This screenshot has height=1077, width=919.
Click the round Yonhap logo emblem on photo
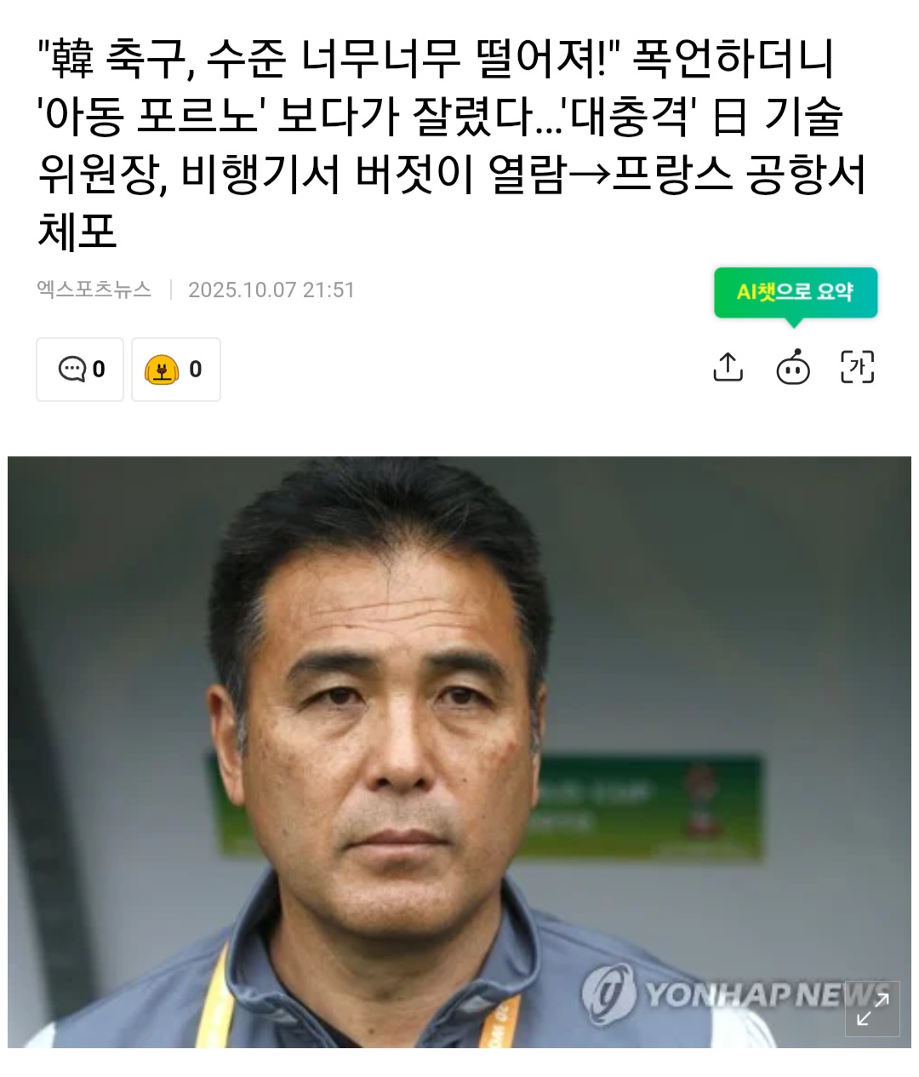pyautogui.click(x=608, y=992)
